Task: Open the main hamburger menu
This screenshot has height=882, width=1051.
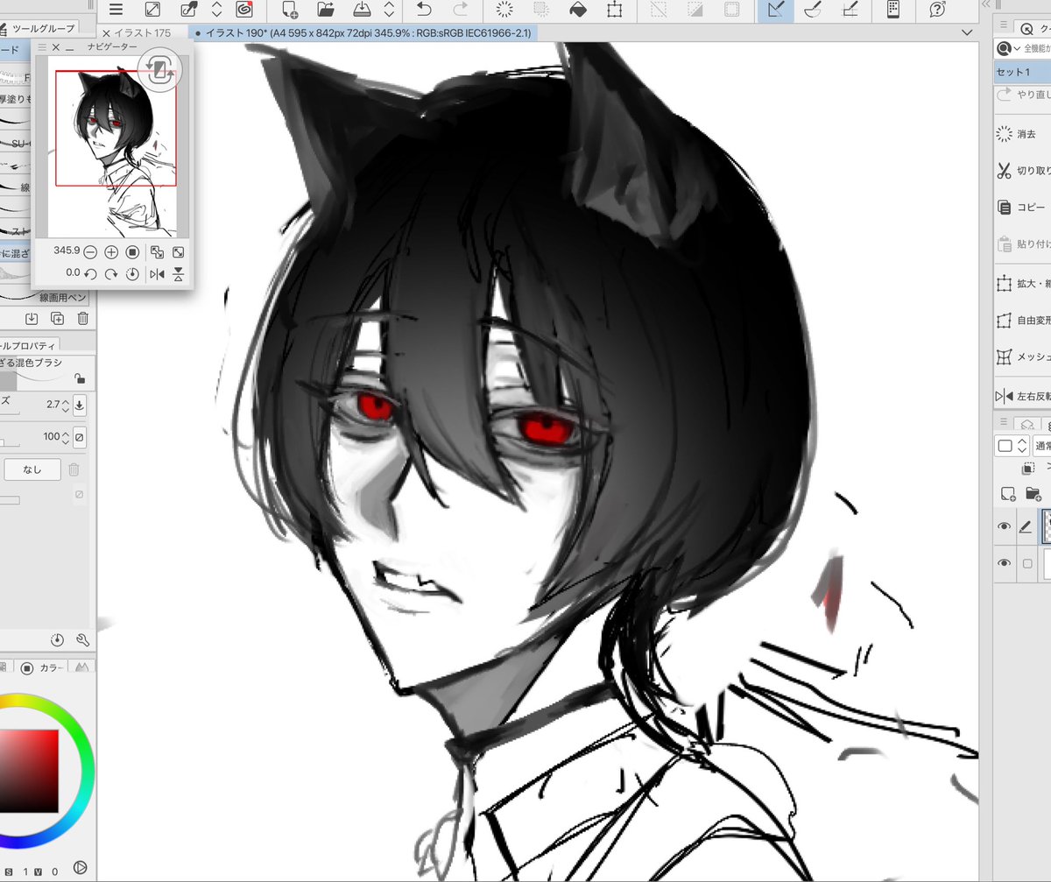Action: tap(116, 10)
